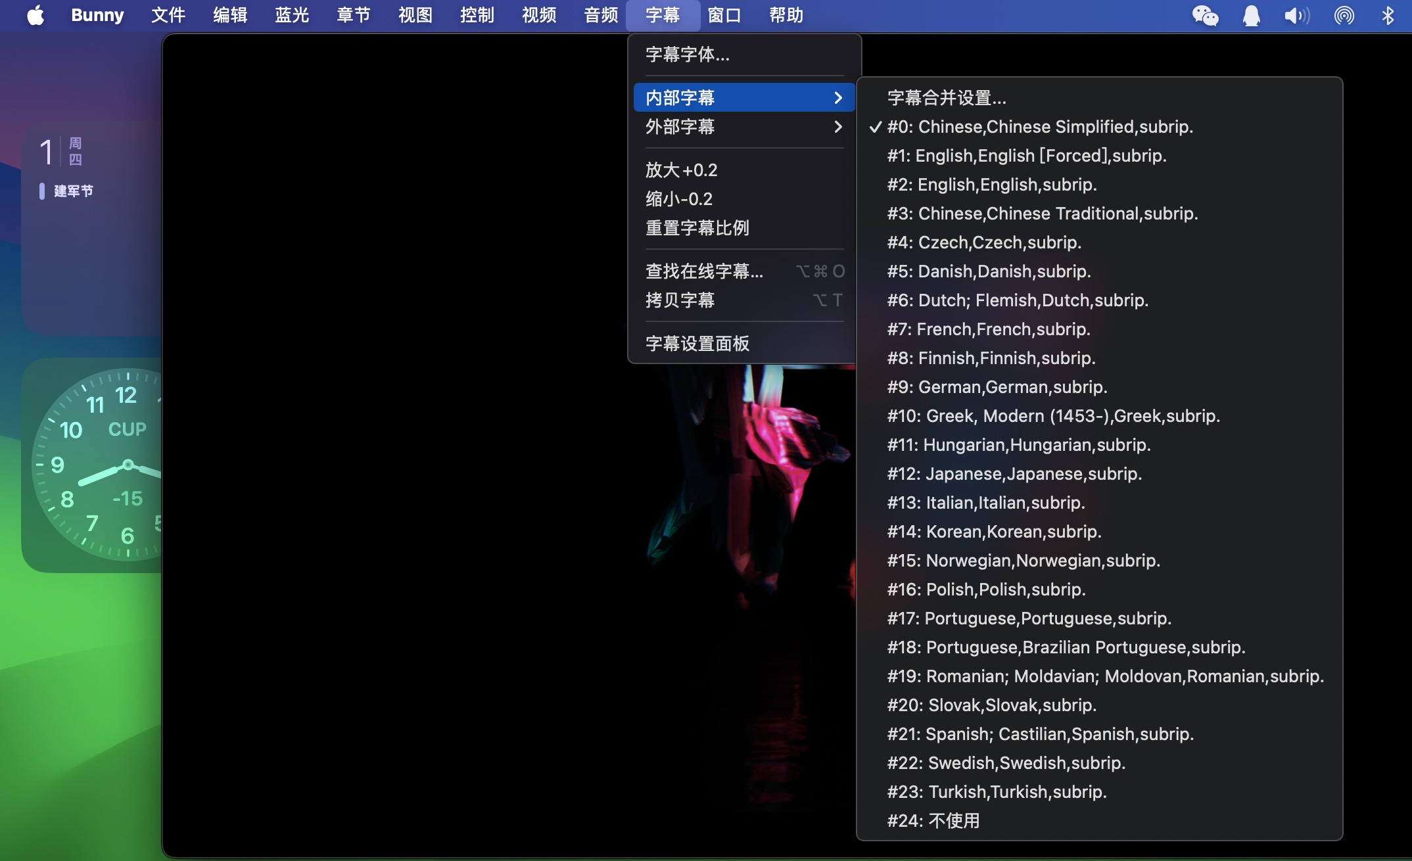
Task: Select subtitle #1 English [Forced]
Action: [x=1099, y=155]
